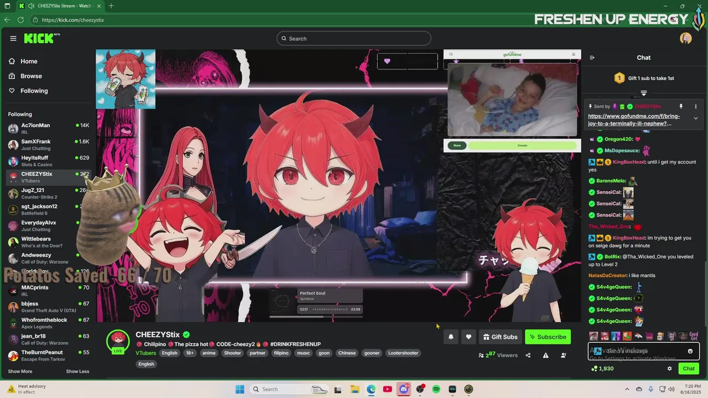Open SamXFrank channel in Following list
Viewport: 708px width, 398px height.
click(x=49, y=145)
